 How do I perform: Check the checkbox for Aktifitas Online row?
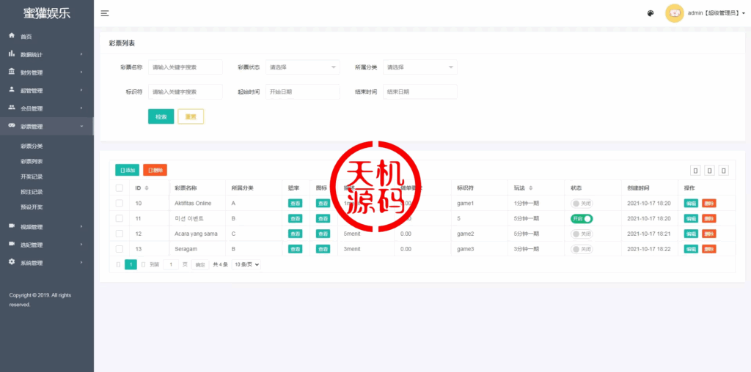[120, 203]
